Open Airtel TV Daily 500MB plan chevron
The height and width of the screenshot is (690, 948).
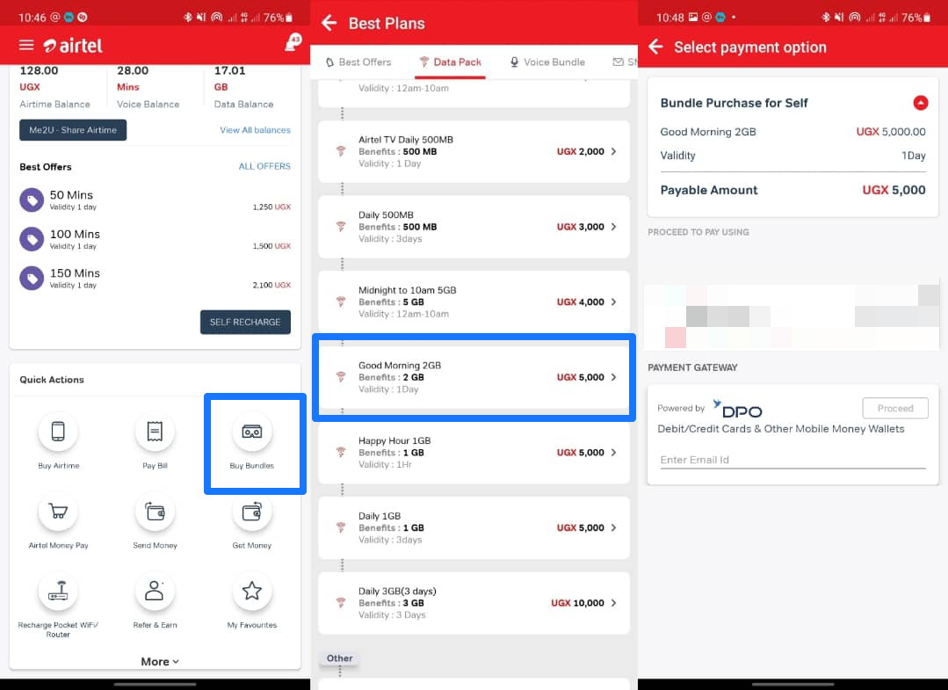coord(613,151)
